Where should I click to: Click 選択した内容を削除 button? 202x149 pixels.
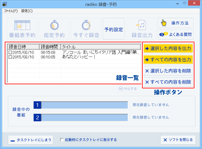[x=168, y=71]
